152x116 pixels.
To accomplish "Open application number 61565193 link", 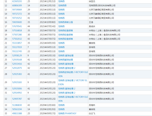I will point(17,1).
